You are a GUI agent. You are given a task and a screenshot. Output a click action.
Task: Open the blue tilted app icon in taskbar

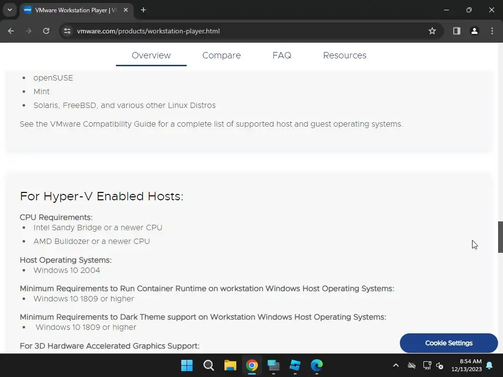pyautogui.click(x=295, y=365)
